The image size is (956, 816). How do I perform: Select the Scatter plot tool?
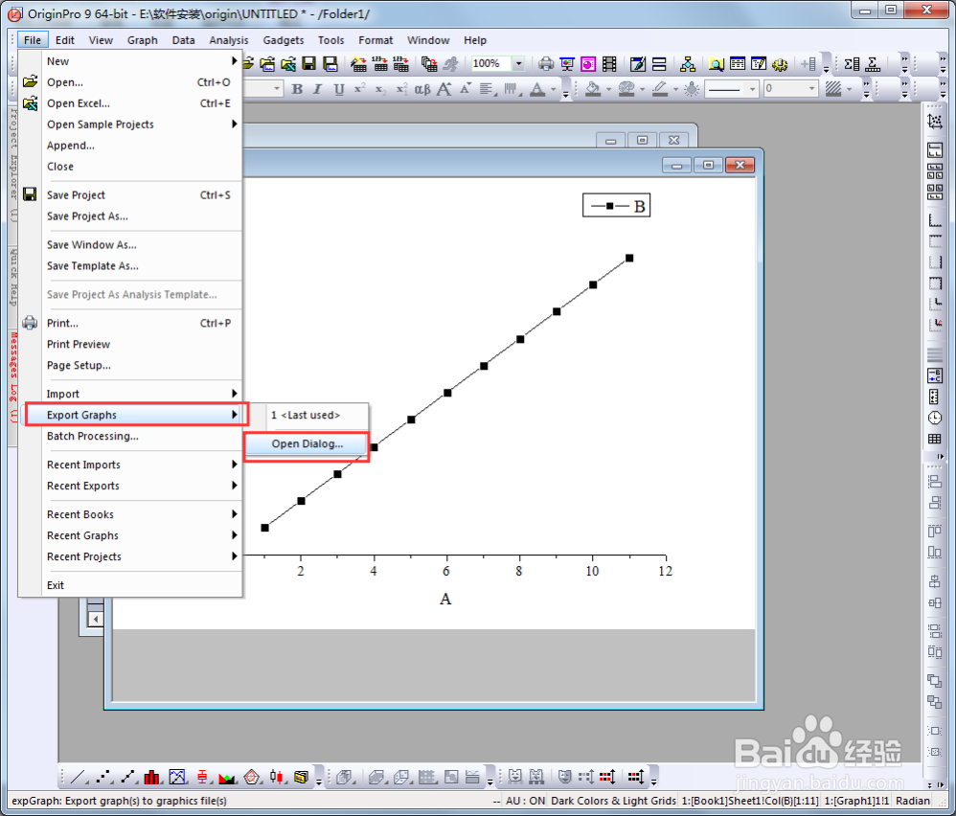pos(102,777)
